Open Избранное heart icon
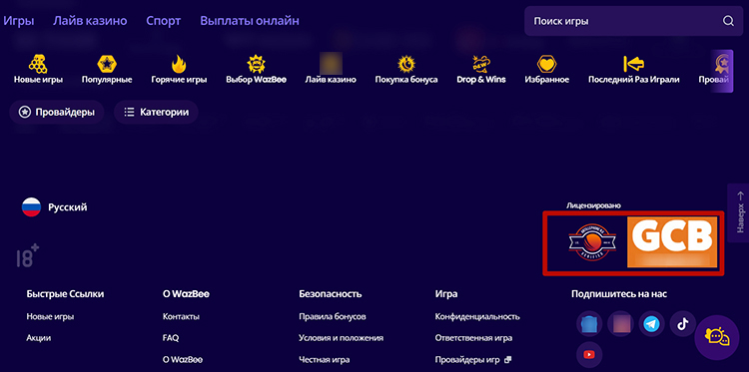Screen dimensions: 749x372 546,64
